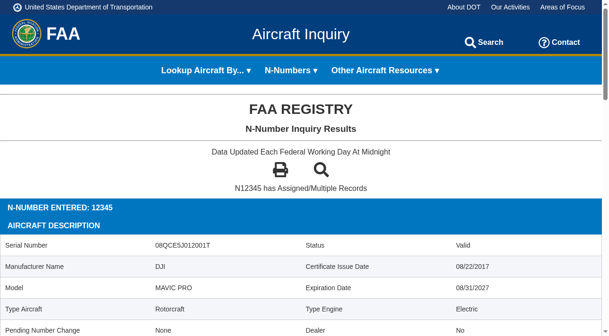609x336 pixels.
Task: Click the Pending Number Change label
Action: 43,330
